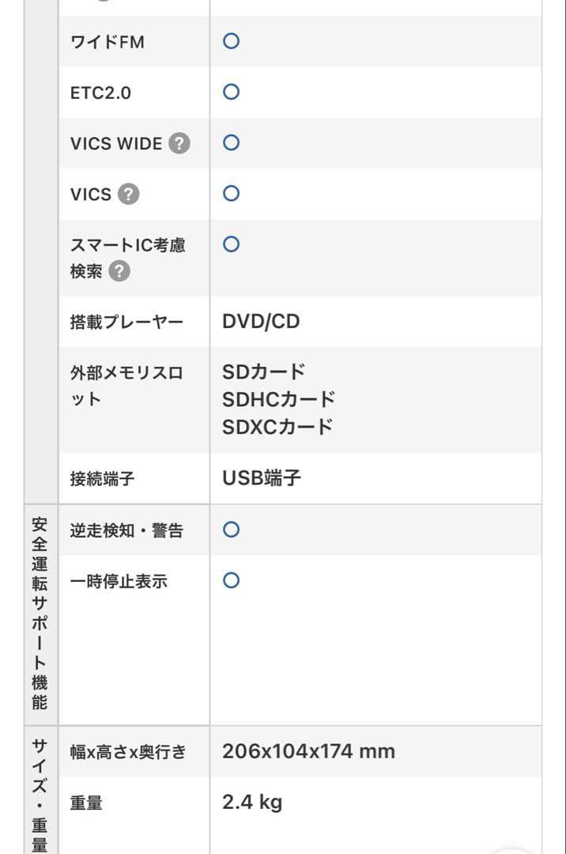Select the 搭載プレーヤー row label
The image size is (566, 854).
pyautogui.click(x=126, y=322)
